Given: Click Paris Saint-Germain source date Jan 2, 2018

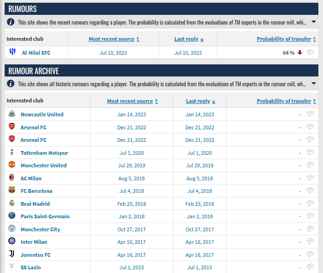Looking at the screenshot, I should (132, 216).
